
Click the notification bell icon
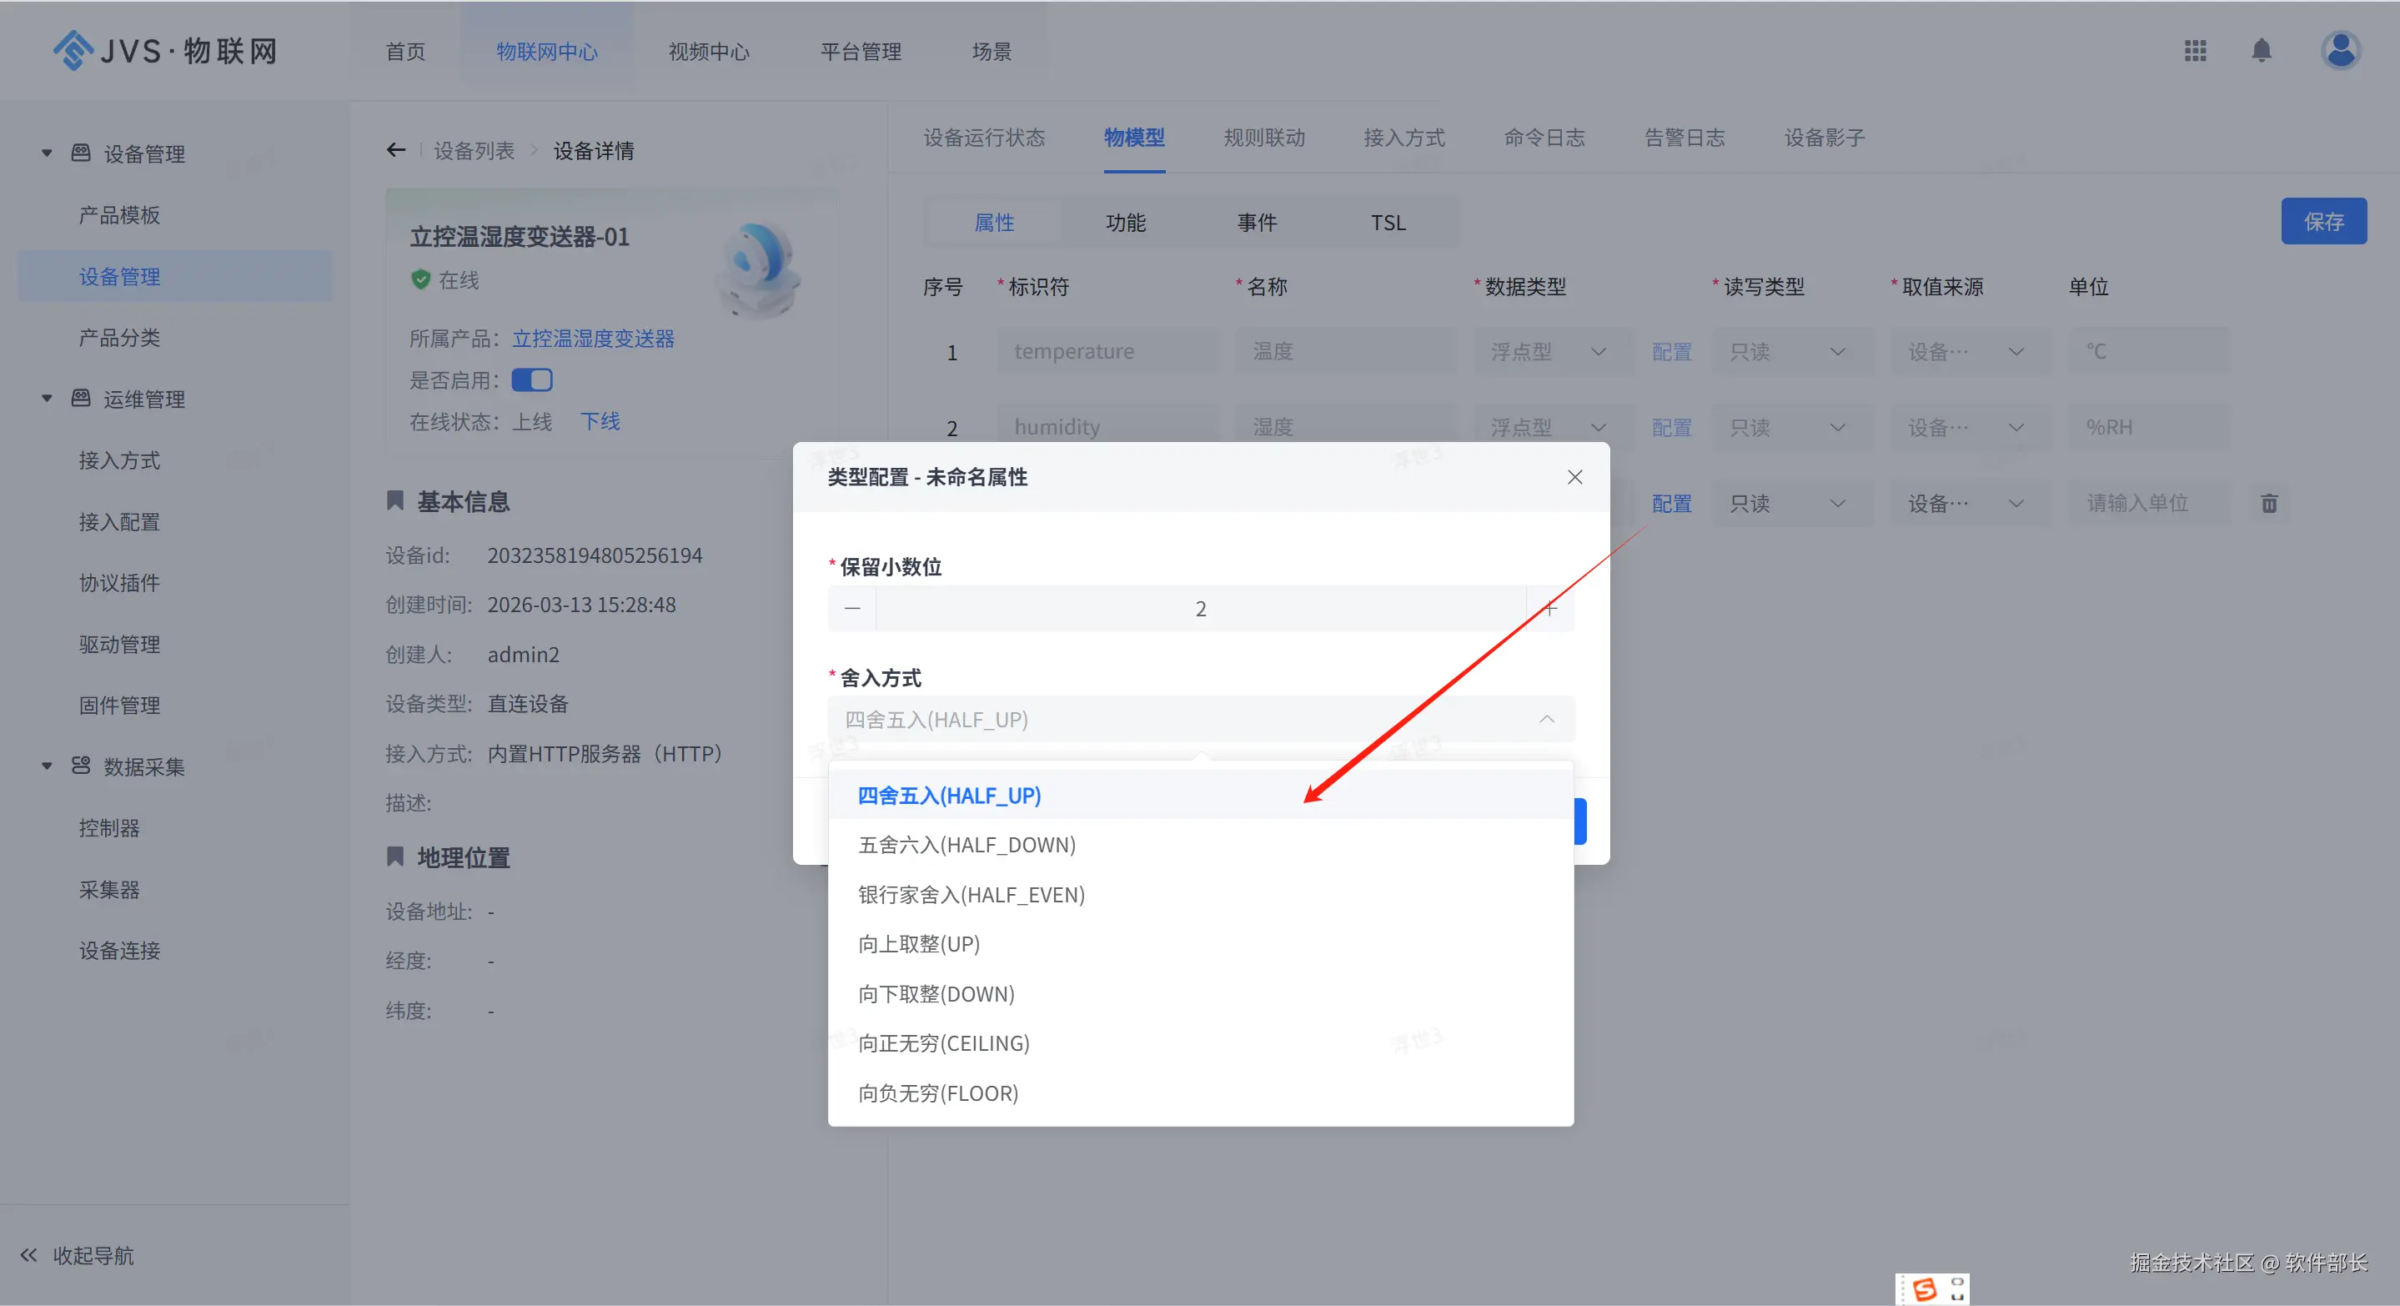click(x=2262, y=50)
